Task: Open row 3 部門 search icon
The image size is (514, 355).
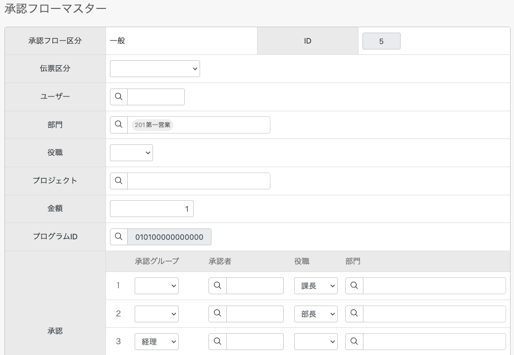Action: coord(354,342)
